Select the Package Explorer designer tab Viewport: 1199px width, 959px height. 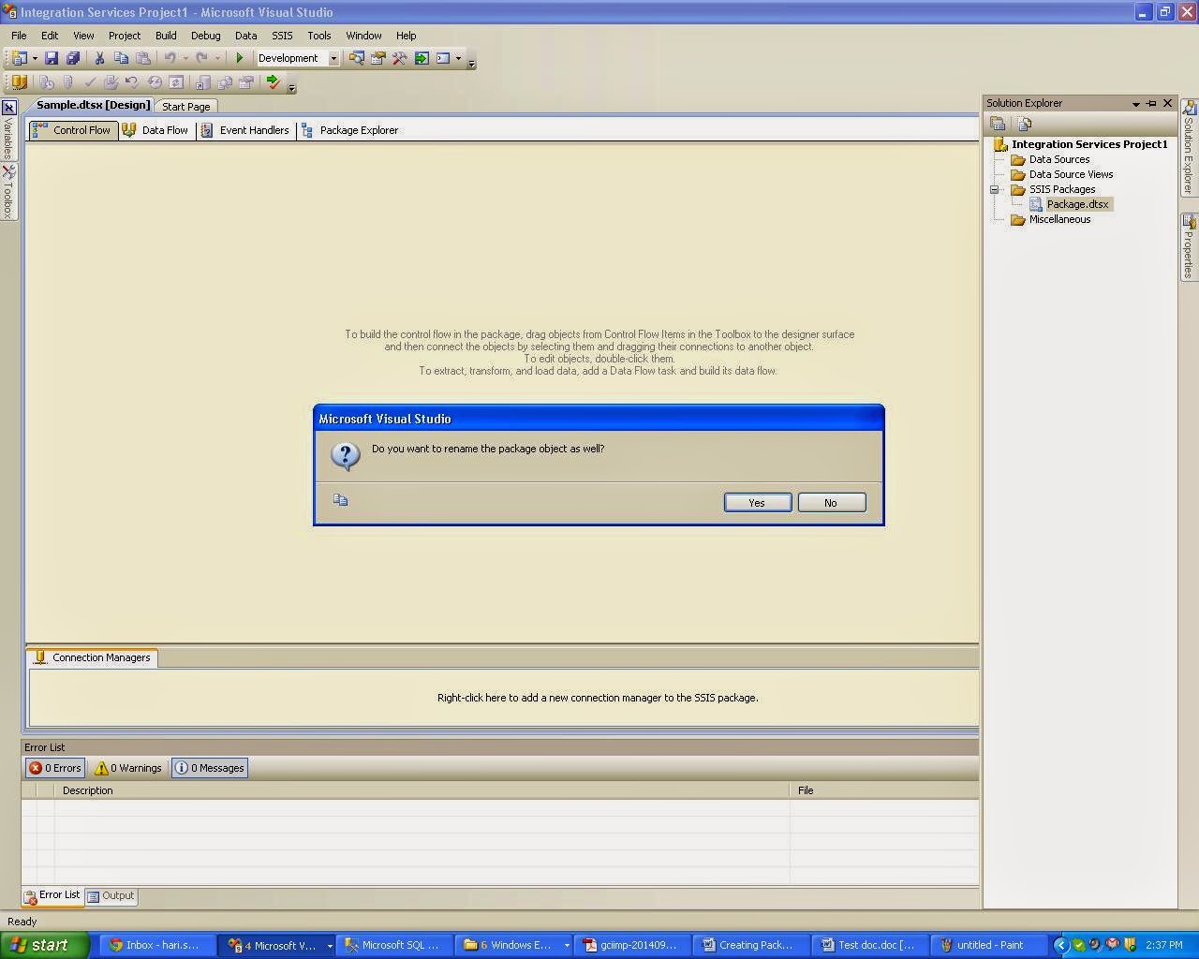click(349, 130)
